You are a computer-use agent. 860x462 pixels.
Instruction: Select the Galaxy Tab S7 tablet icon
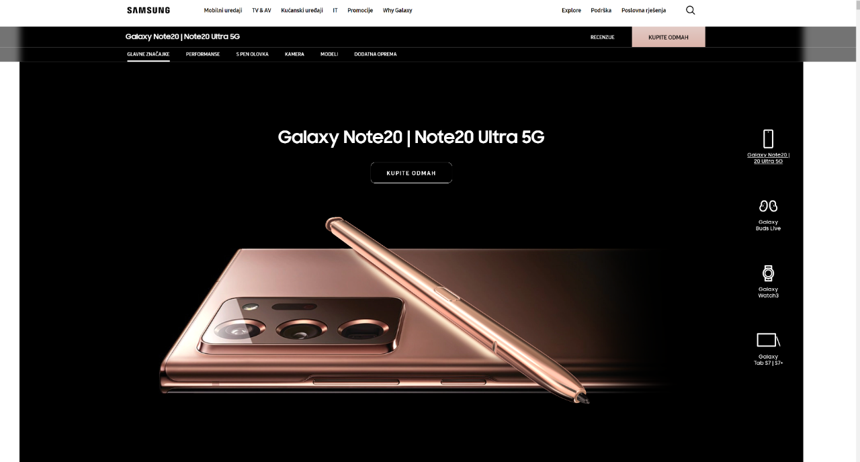(768, 340)
